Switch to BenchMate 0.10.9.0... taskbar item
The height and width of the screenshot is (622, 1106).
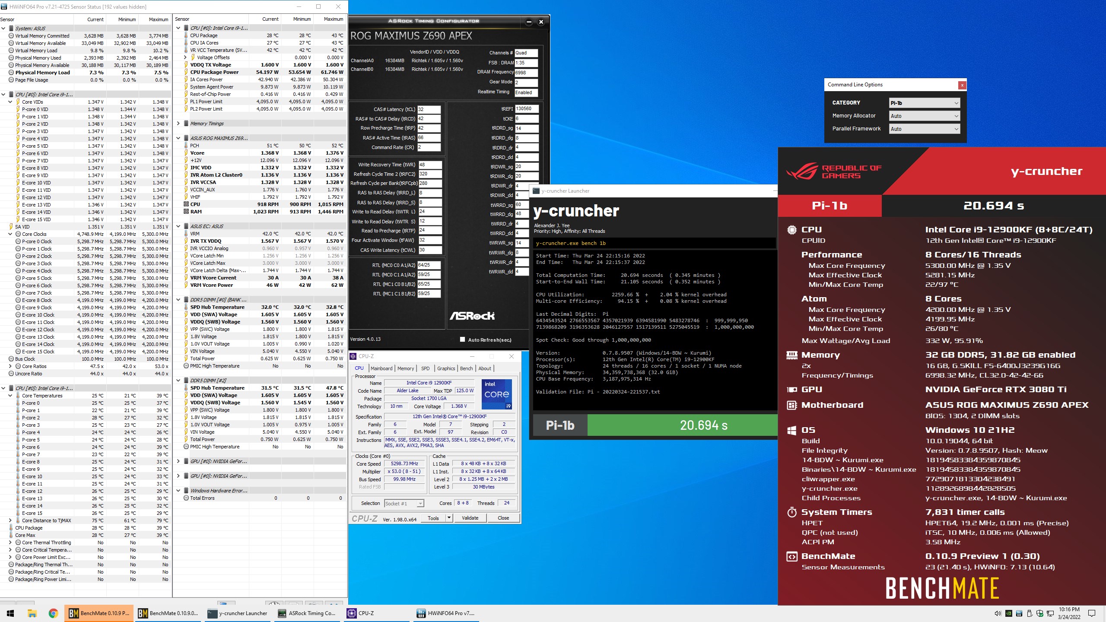point(168,613)
